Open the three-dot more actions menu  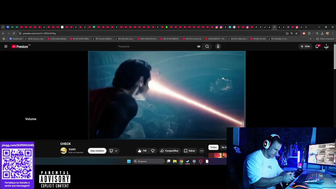pyautogui.click(x=202, y=151)
